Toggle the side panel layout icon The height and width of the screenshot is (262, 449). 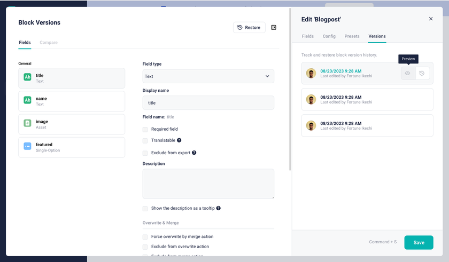point(274,27)
